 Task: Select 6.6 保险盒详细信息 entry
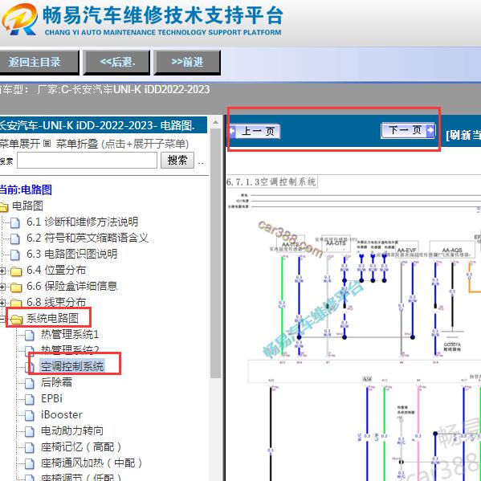[71, 286]
